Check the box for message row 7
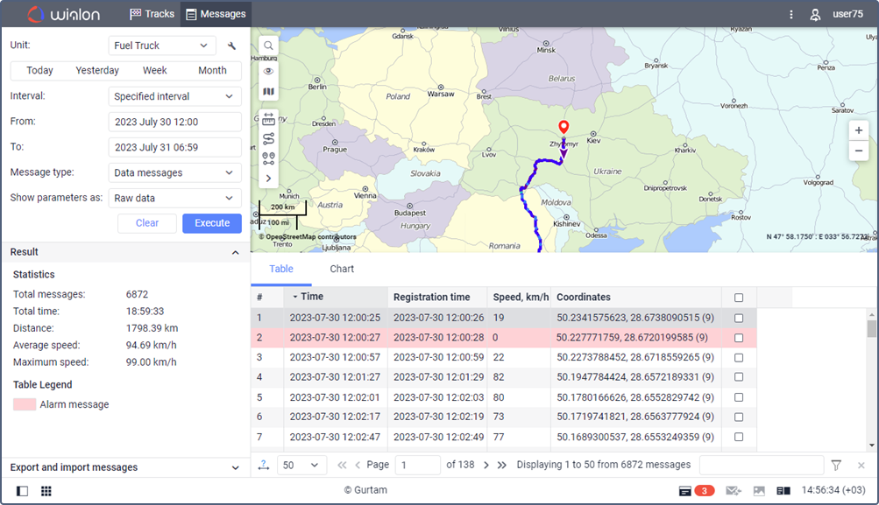This screenshot has width=879, height=505. coord(739,438)
